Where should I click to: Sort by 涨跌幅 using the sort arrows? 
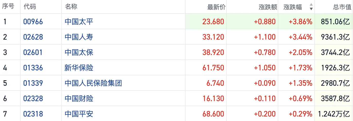[x=311, y=7]
